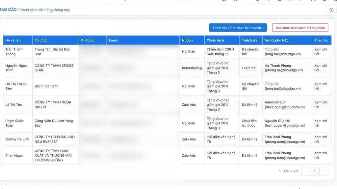Click organization 'Công Viên Du Lịch Yang Bay'
This screenshot has width=337, height=189.
coord(54,123)
